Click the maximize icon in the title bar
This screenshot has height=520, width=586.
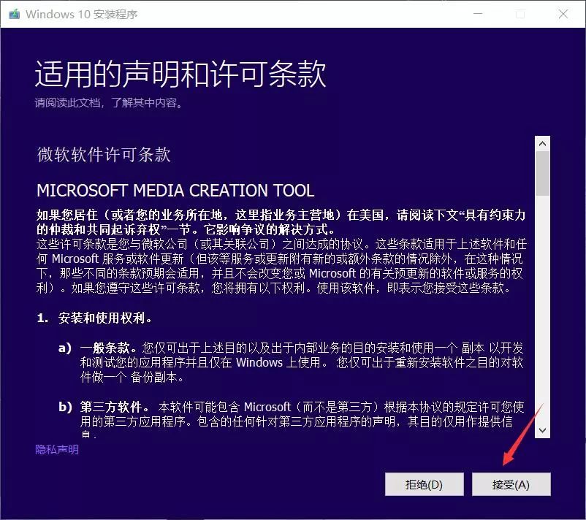pyautogui.click(x=520, y=14)
